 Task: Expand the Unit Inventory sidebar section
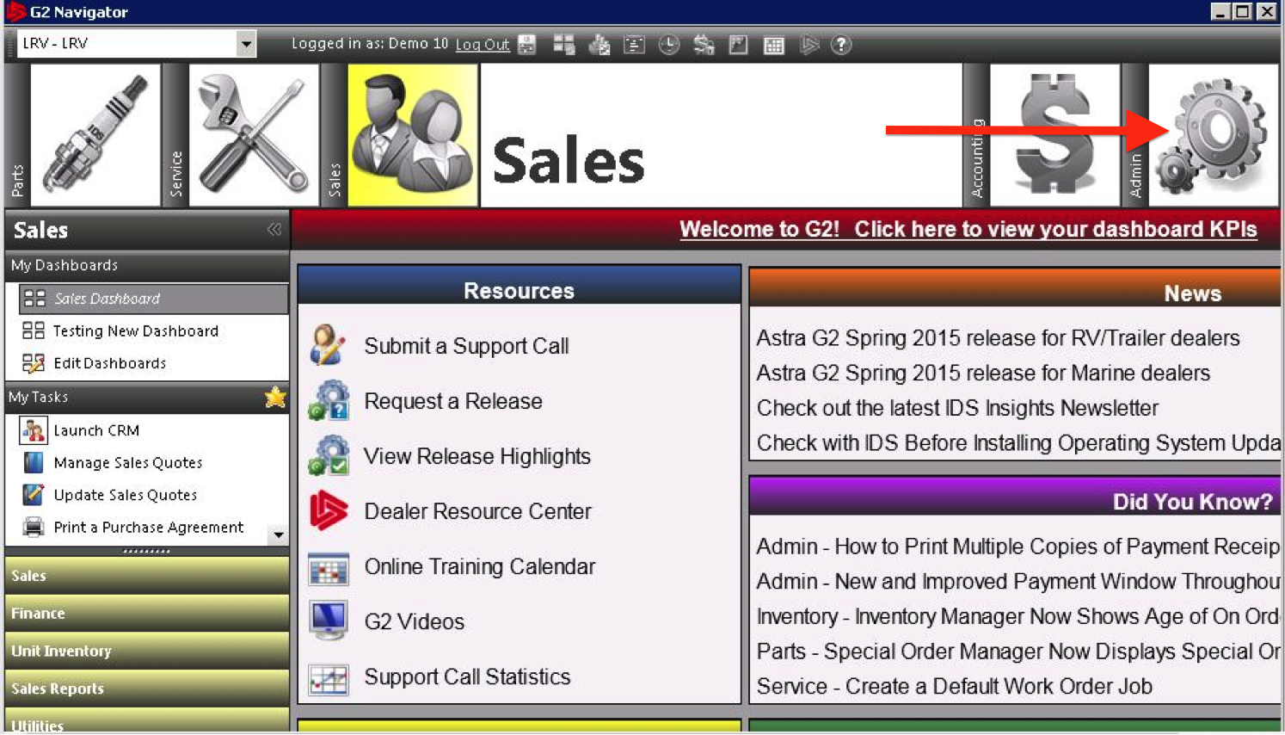coord(146,651)
